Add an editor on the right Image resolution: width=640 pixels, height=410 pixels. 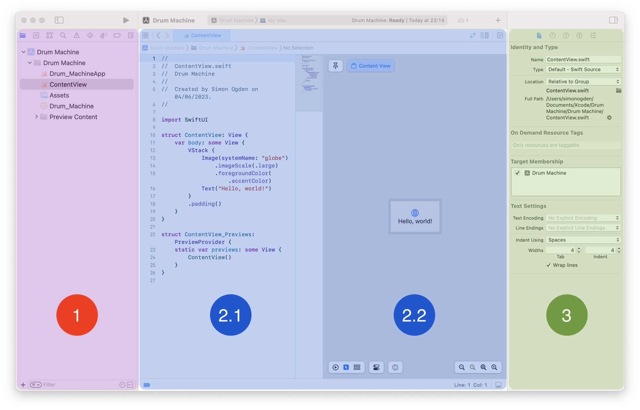coord(500,35)
